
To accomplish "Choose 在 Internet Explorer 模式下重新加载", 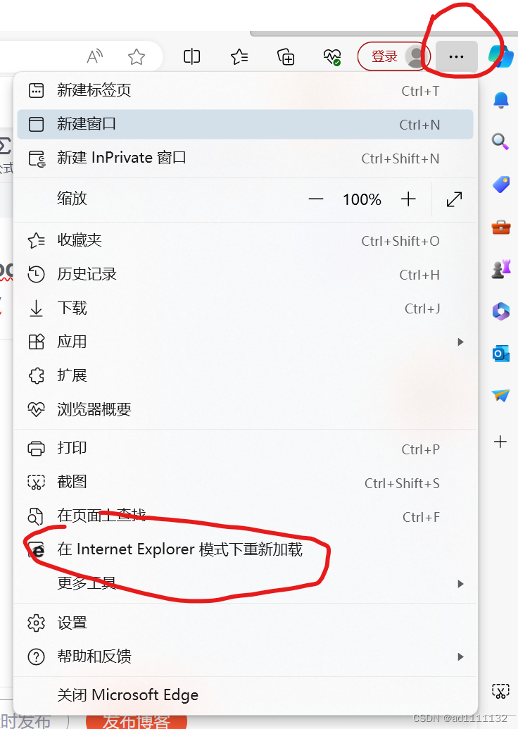I will [x=246, y=549].
